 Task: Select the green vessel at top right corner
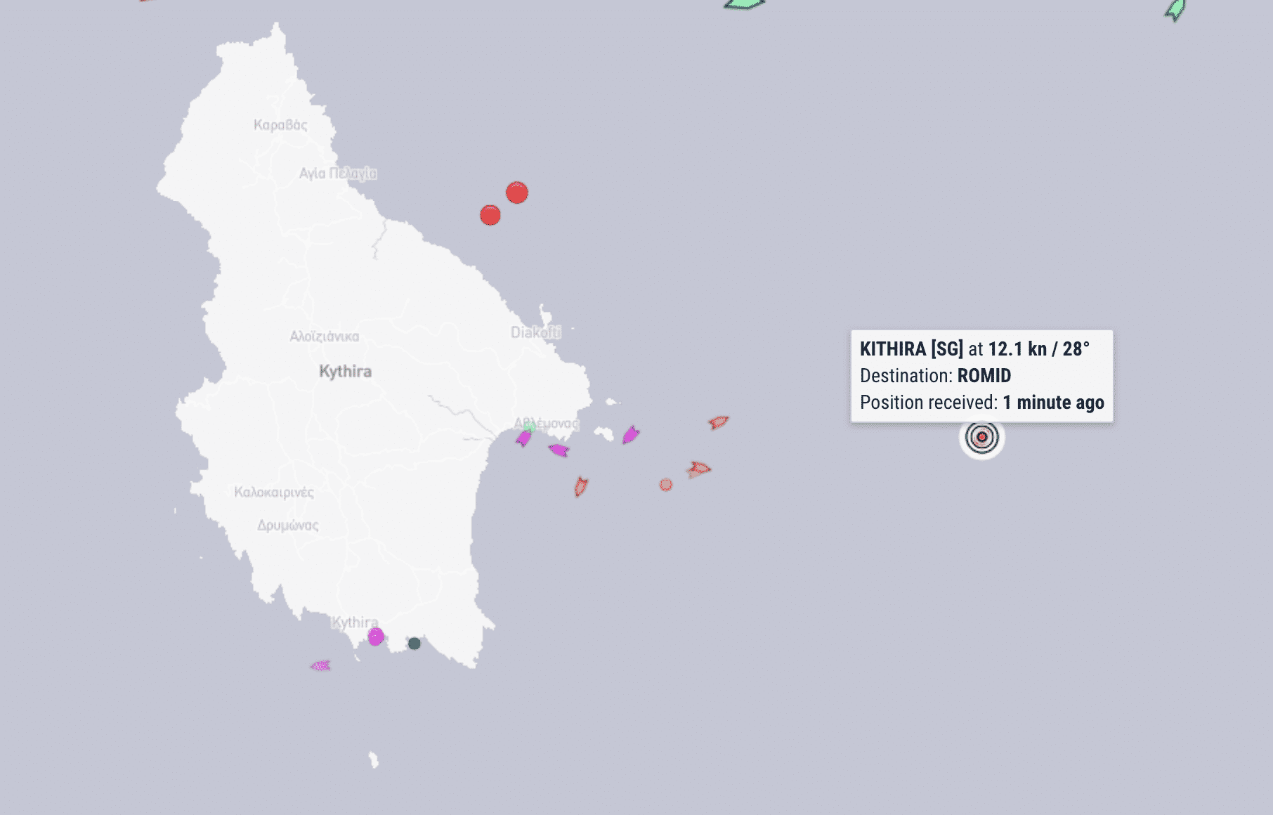pyautogui.click(x=1175, y=10)
